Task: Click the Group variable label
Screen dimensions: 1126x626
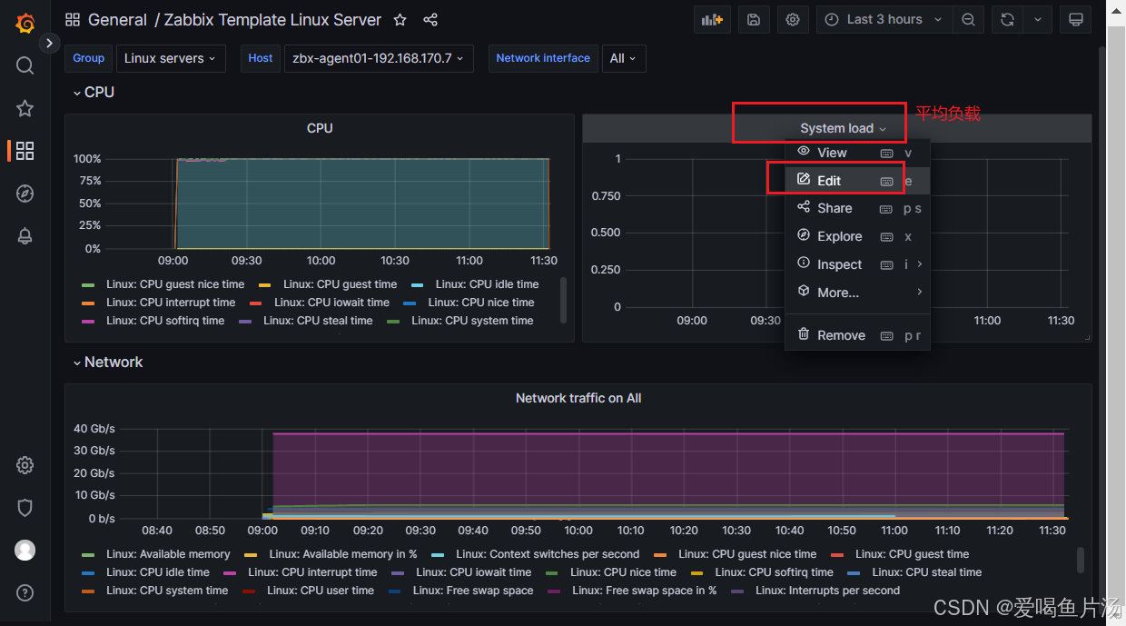Action: (x=88, y=58)
